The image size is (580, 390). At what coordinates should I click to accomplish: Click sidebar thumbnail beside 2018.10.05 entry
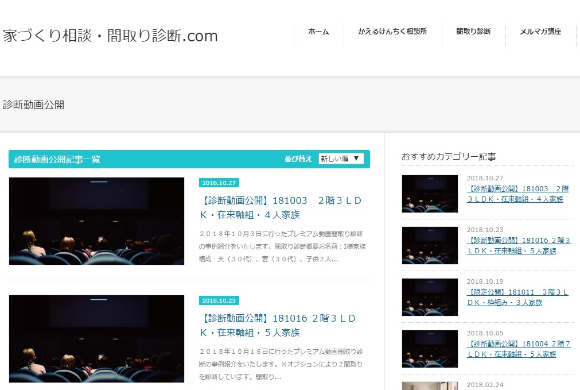coord(430,349)
